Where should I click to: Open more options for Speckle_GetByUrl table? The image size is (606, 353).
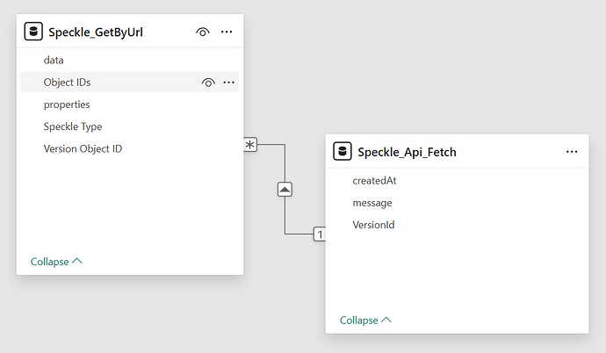click(227, 32)
